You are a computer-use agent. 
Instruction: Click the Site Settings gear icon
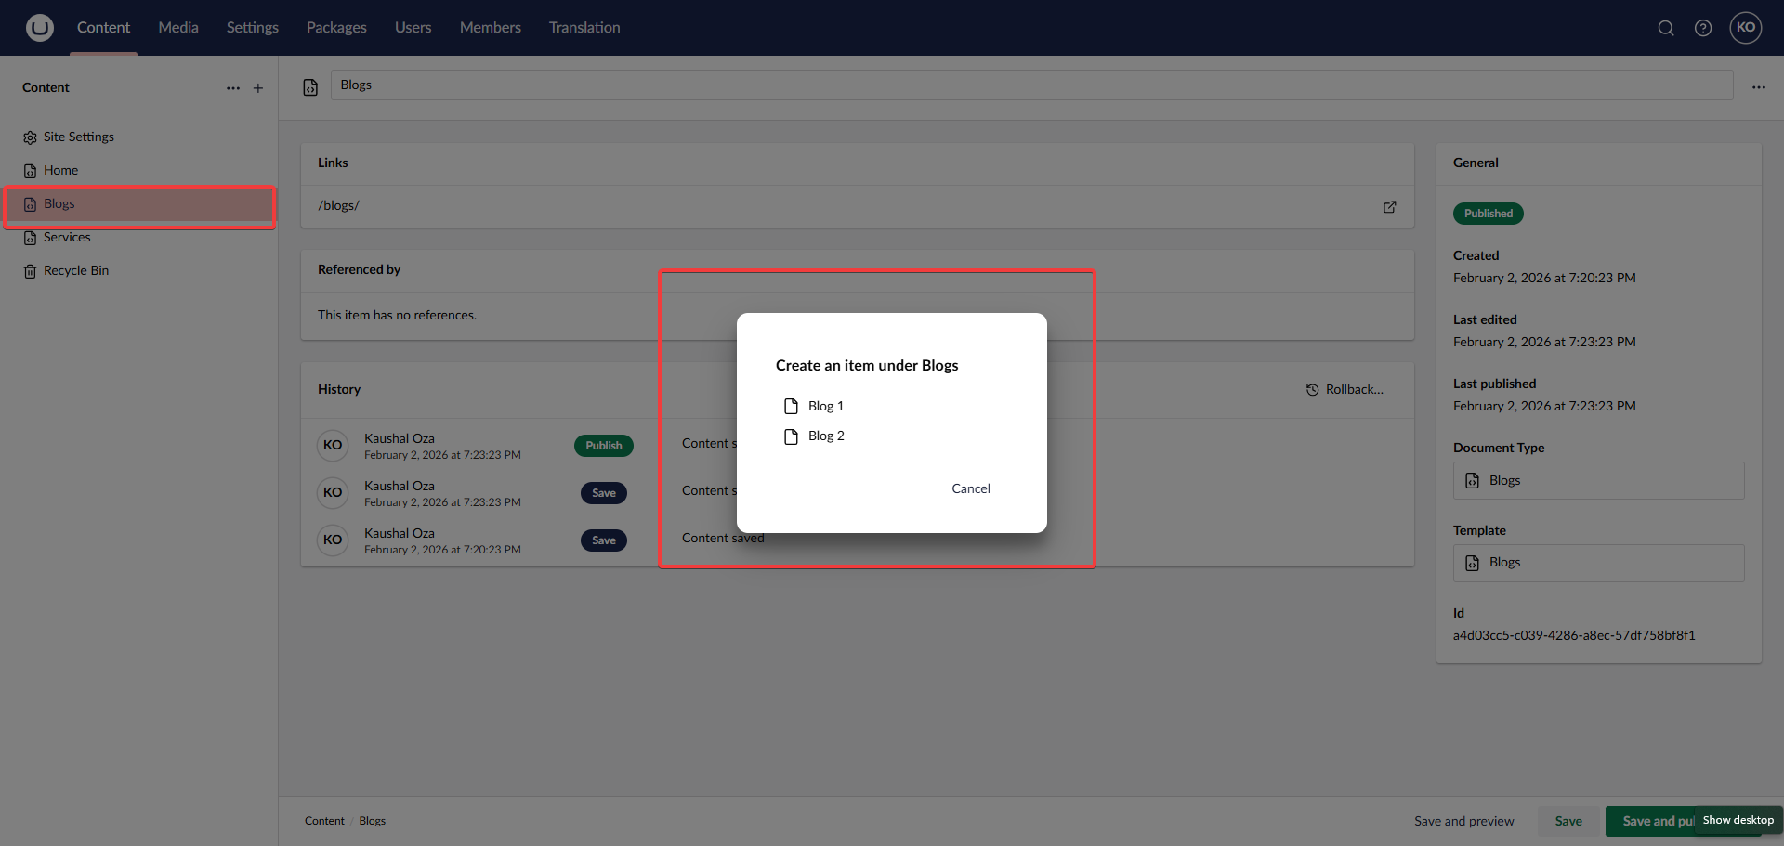coord(30,137)
